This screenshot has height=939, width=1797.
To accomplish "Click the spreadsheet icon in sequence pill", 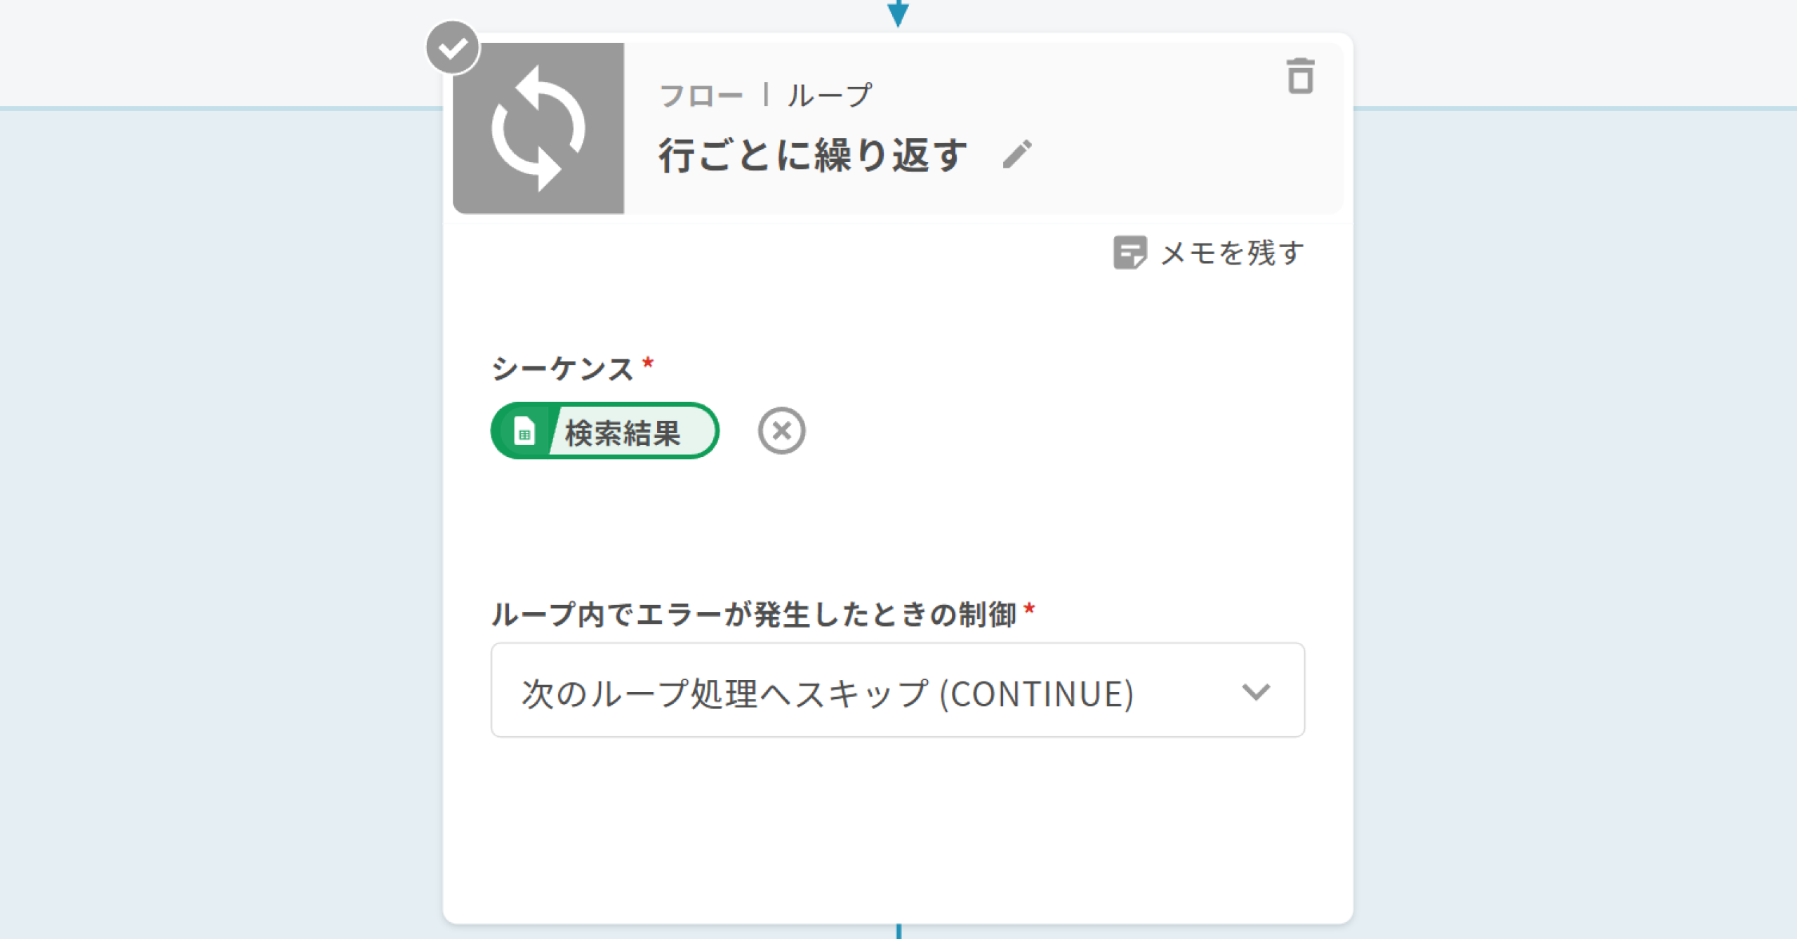I will coord(524,431).
